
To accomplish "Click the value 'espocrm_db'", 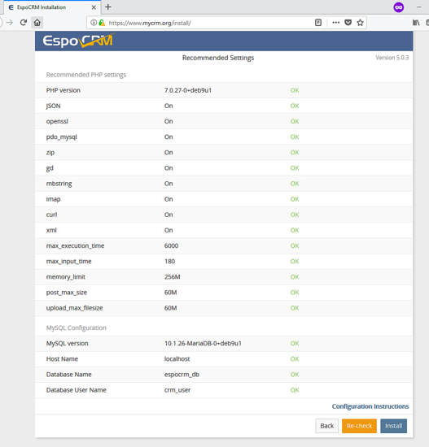I will tap(182, 375).
